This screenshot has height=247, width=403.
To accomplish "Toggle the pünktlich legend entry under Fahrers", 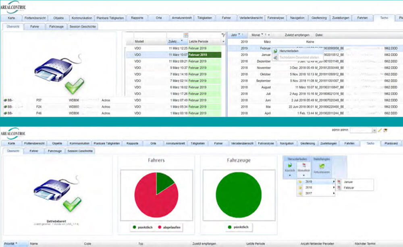I will (x=141, y=227).
